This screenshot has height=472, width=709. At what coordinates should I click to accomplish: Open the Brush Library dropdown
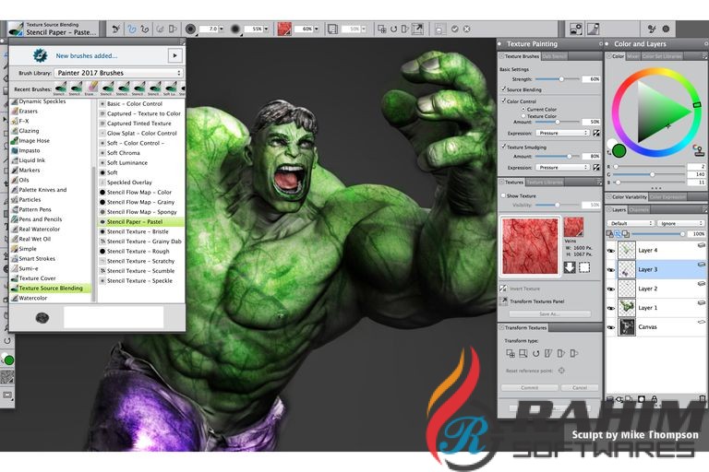pos(129,73)
